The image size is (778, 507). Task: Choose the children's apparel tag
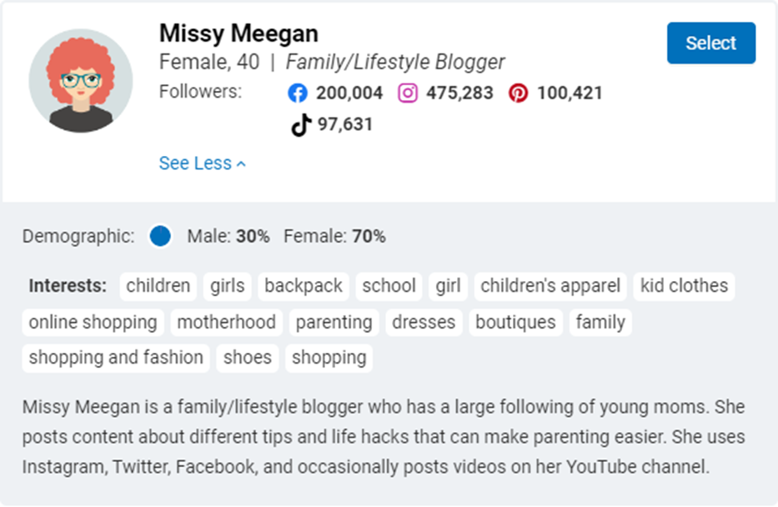(550, 286)
